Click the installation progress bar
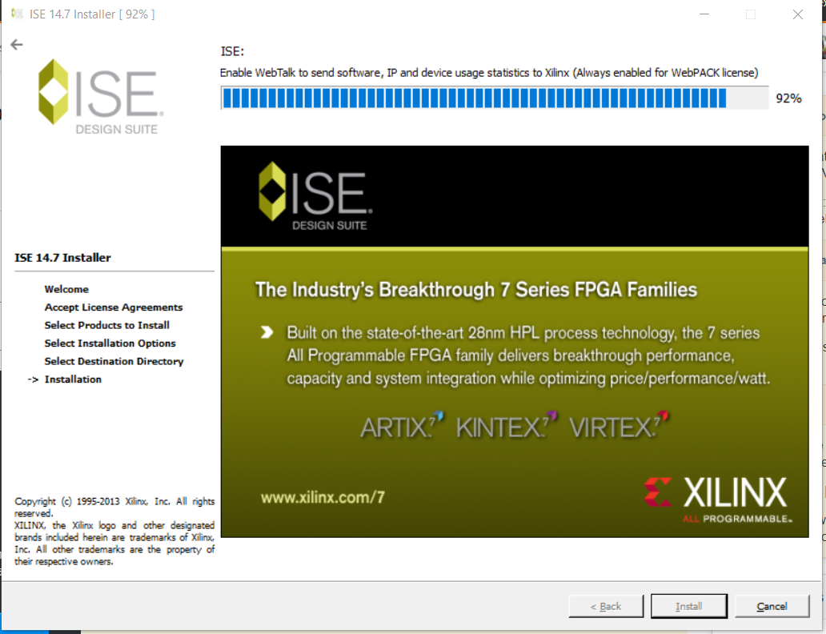 pyautogui.click(x=495, y=98)
